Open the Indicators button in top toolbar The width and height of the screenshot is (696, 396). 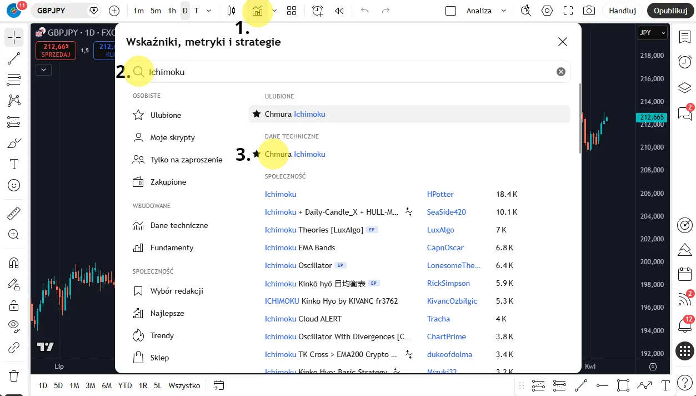[x=257, y=11]
